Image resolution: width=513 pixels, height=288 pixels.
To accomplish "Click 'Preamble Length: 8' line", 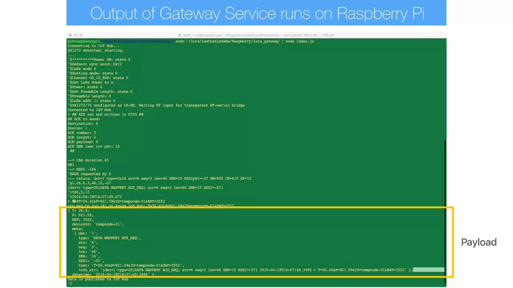I will (89, 96).
